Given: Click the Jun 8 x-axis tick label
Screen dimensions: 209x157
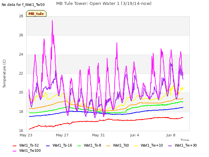Looking at the screenshot, I should [171, 135].
